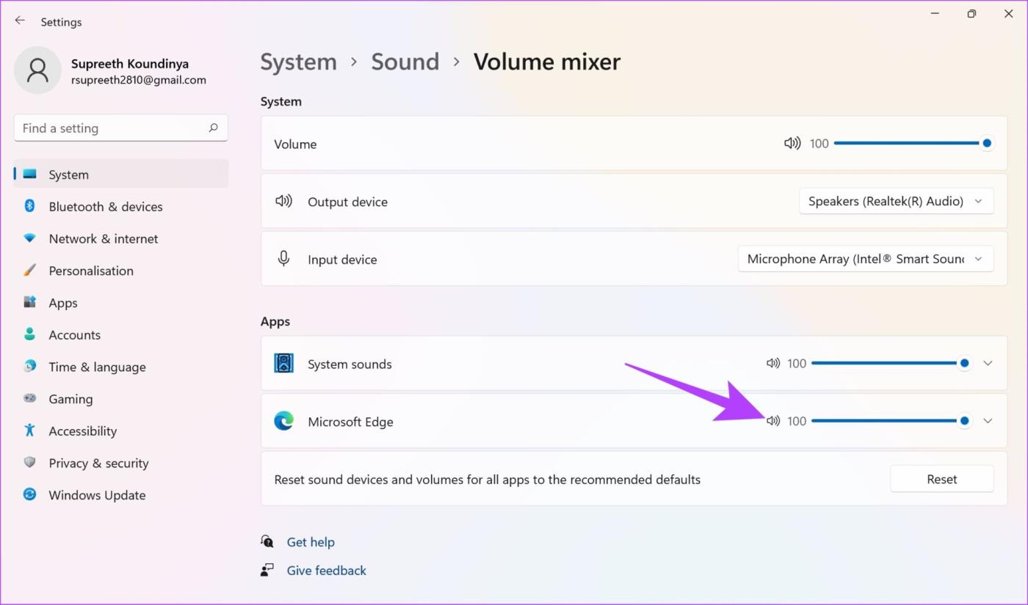Mute Microsoft Edge with its speaker icon

point(773,421)
